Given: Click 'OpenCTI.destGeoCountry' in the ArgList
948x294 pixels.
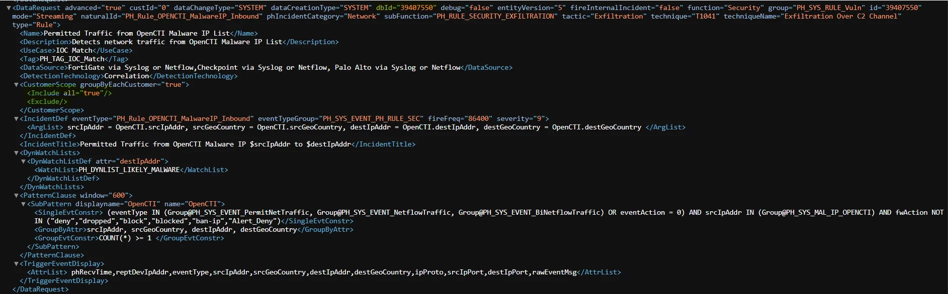Looking at the screenshot, I should point(596,127).
